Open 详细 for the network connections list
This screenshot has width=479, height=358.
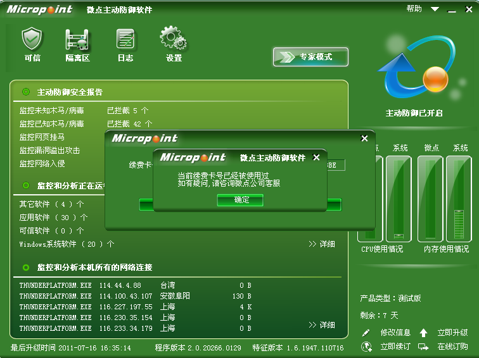pos(322,324)
